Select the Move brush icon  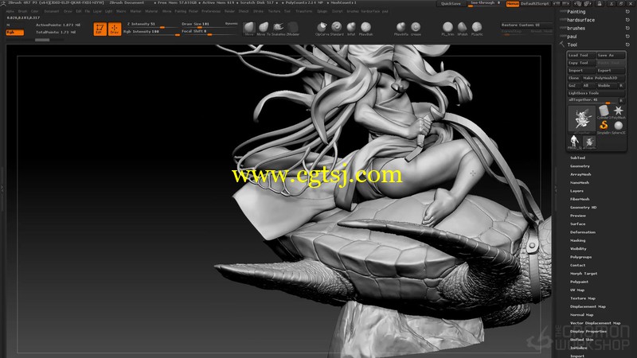[x=249, y=28]
